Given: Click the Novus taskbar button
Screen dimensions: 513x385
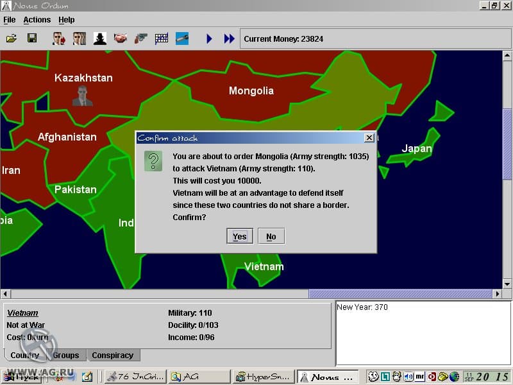Looking at the screenshot, I should click(328, 377).
